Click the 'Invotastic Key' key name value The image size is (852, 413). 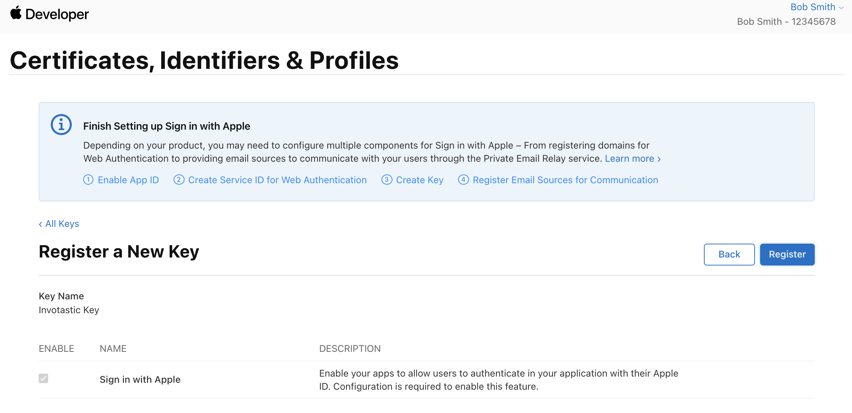[69, 310]
